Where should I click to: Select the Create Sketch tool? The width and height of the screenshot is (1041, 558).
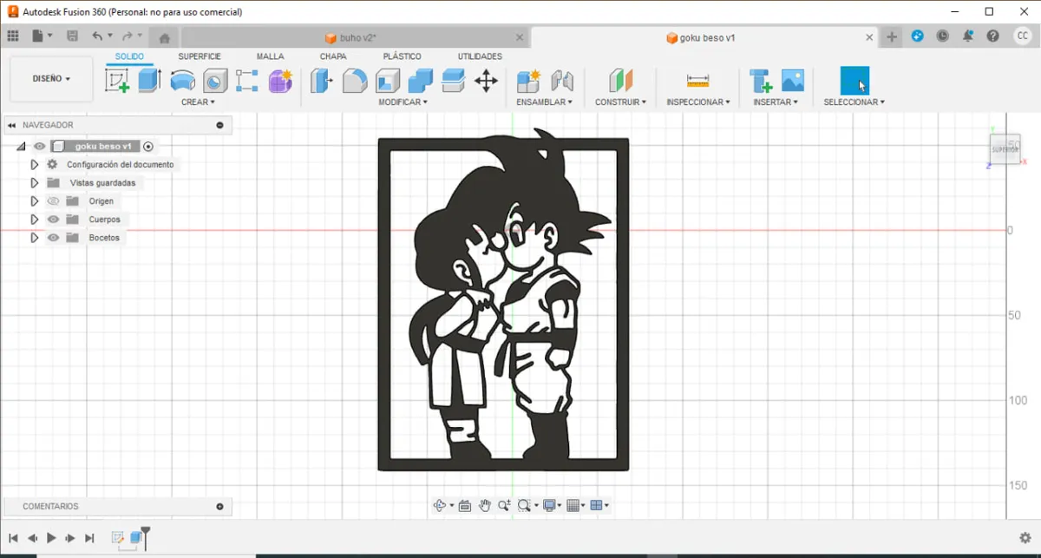(x=117, y=81)
